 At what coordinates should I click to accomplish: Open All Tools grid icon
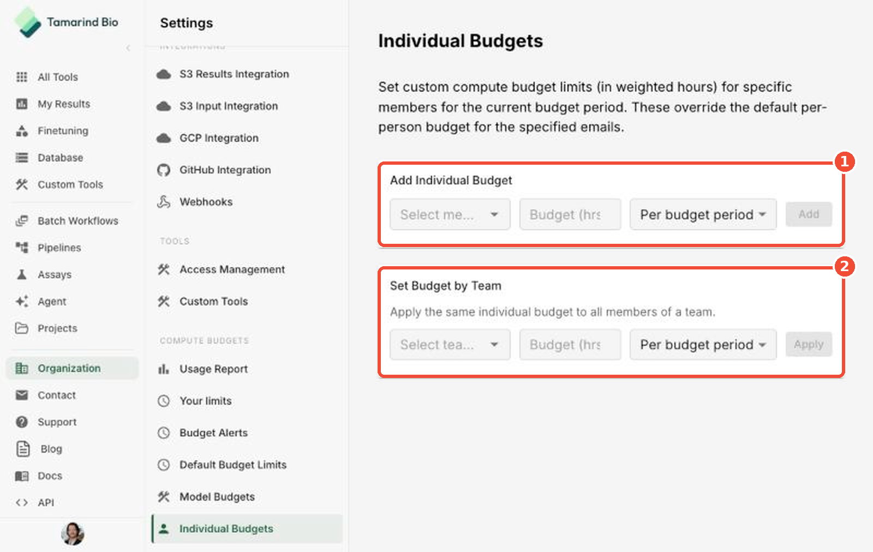[22, 77]
